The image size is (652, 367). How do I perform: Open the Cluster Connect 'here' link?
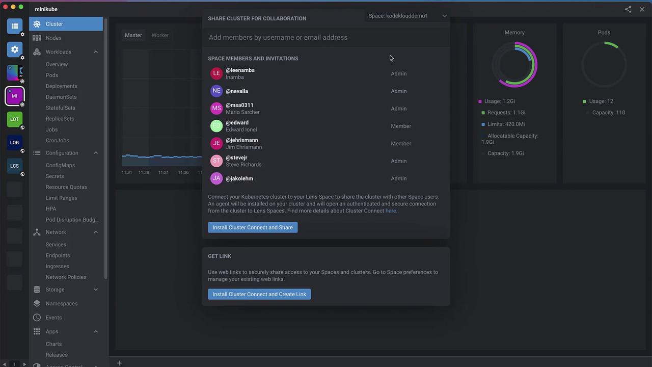(x=391, y=211)
